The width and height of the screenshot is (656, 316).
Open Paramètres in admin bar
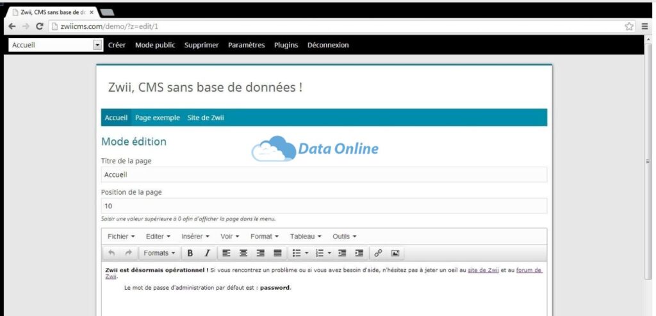(x=247, y=46)
